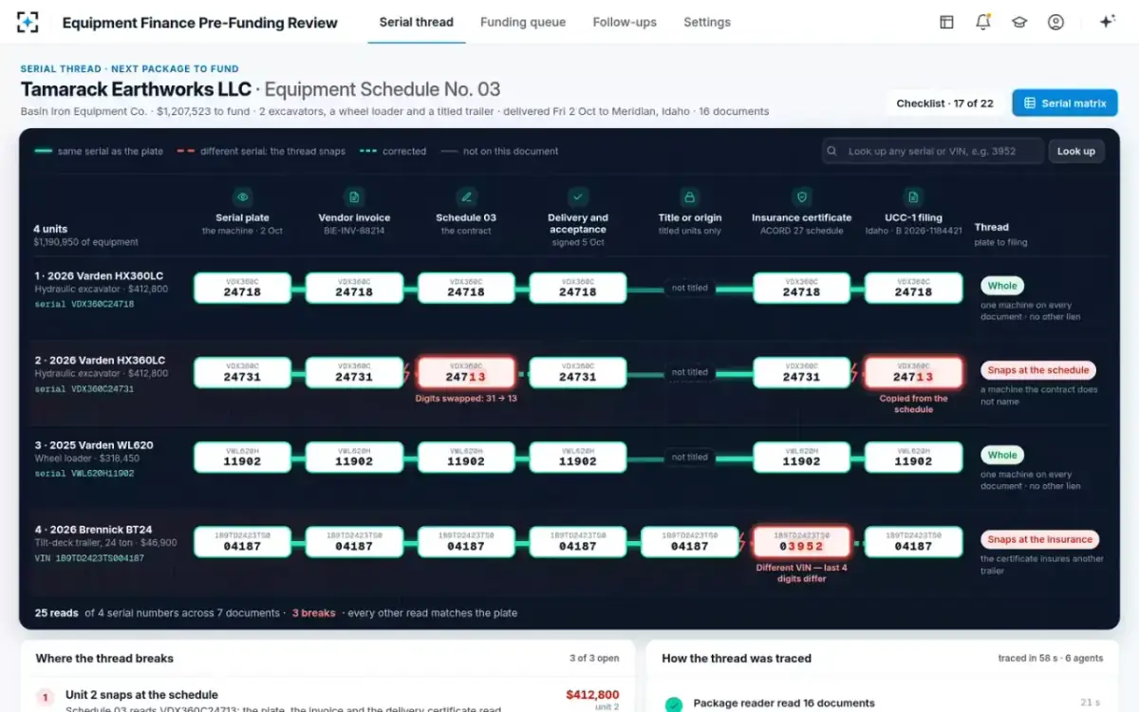
Task: Click the Look up button
Action: pos(1075,151)
